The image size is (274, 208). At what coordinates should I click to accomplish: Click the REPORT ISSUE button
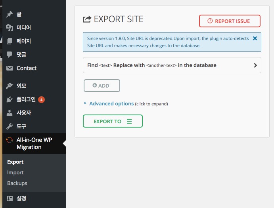pos(230,21)
